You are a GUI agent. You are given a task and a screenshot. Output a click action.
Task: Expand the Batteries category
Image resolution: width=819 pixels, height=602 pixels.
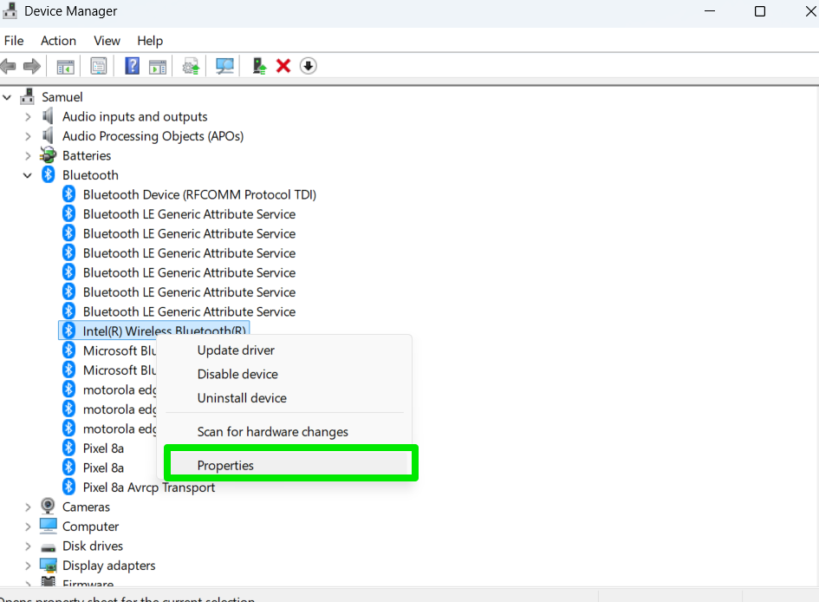28,156
